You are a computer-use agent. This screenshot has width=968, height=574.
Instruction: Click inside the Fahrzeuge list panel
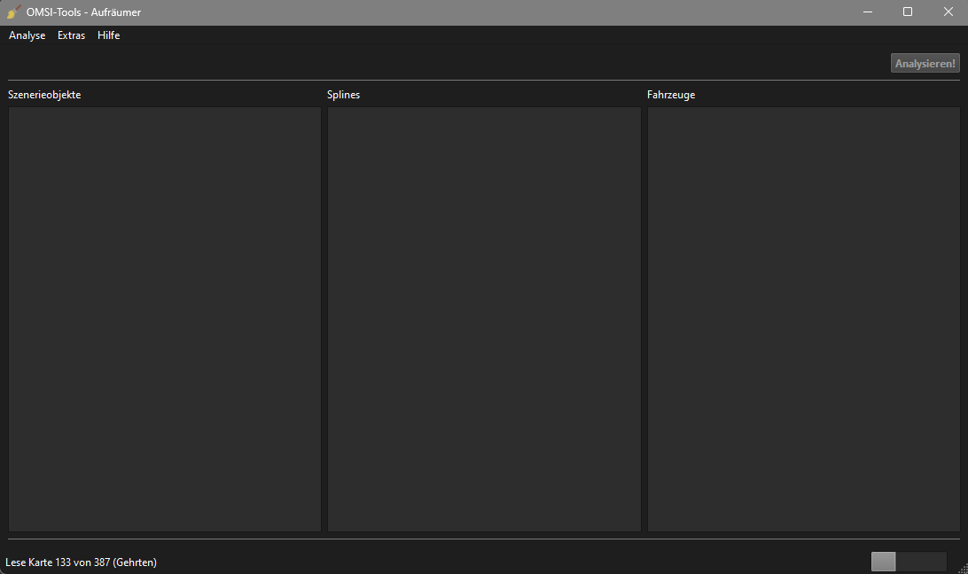[803, 319]
